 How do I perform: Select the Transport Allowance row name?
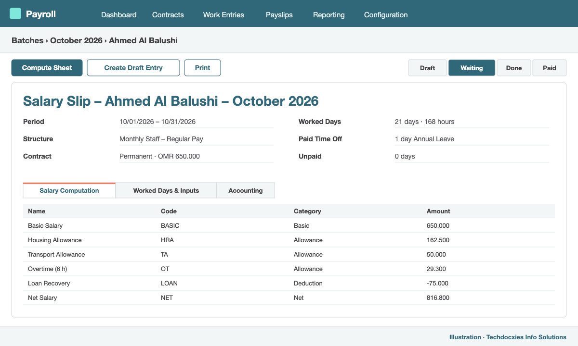coord(56,254)
